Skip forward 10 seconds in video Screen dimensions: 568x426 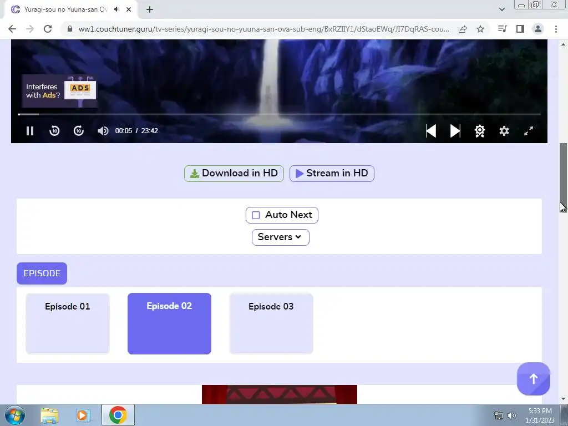pyautogui.click(x=79, y=131)
